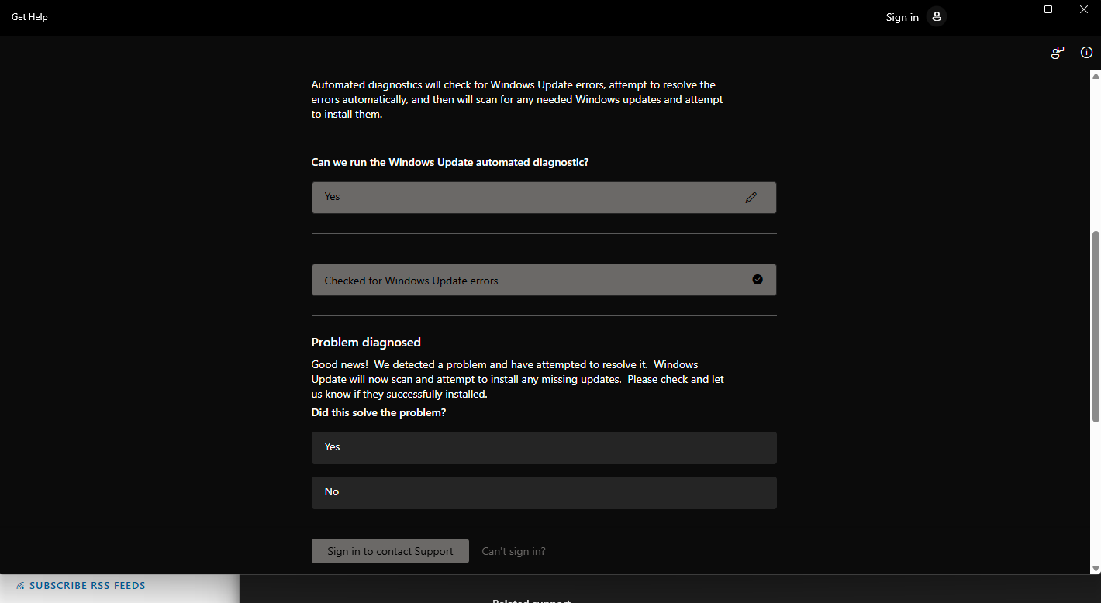Click the account avatar icon beside Sign in

click(x=937, y=16)
